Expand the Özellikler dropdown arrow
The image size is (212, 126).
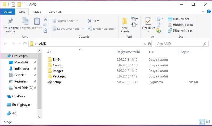pos(148,31)
